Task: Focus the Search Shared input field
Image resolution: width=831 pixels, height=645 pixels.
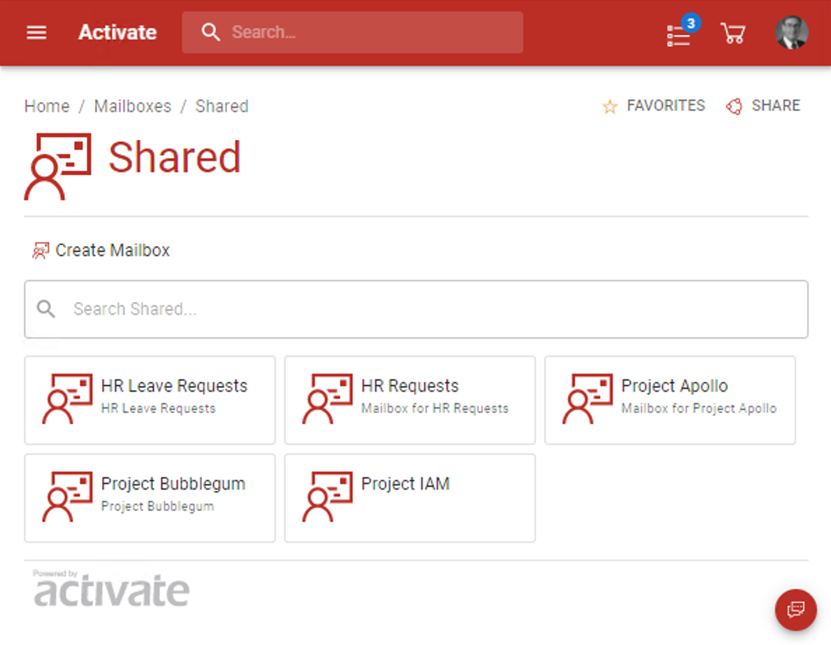Action: coord(416,309)
